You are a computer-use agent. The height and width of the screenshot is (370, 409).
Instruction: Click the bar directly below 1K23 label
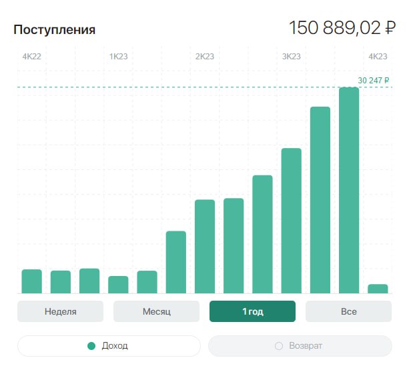click(x=118, y=285)
